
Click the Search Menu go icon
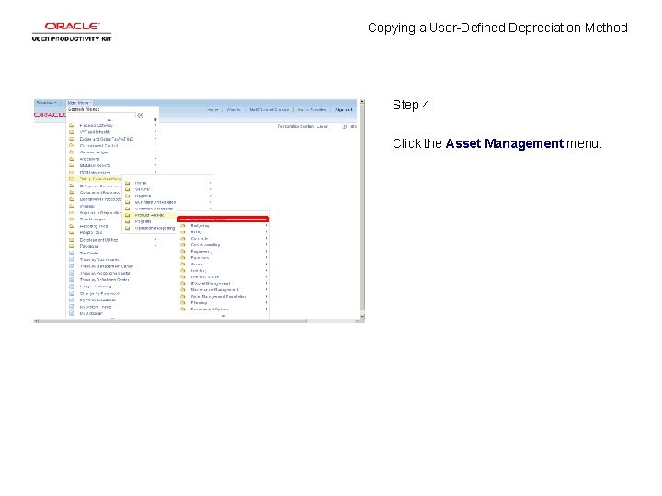(x=141, y=115)
